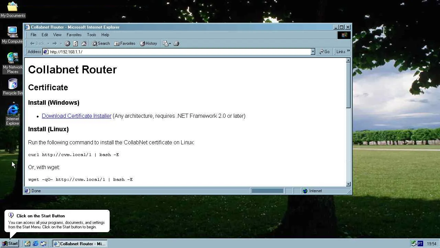Image resolution: width=440 pixels, height=248 pixels.
Task: Click the Internet zone globe icon
Action: point(305,191)
